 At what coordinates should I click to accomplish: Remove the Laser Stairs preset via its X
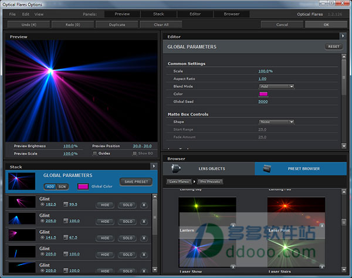322,267
